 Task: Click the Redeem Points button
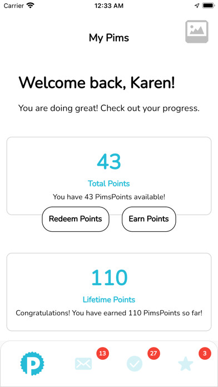pos(75,219)
